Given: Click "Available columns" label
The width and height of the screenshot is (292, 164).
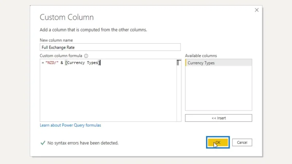Looking at the screenshot, I should click(x=201, y=56).
